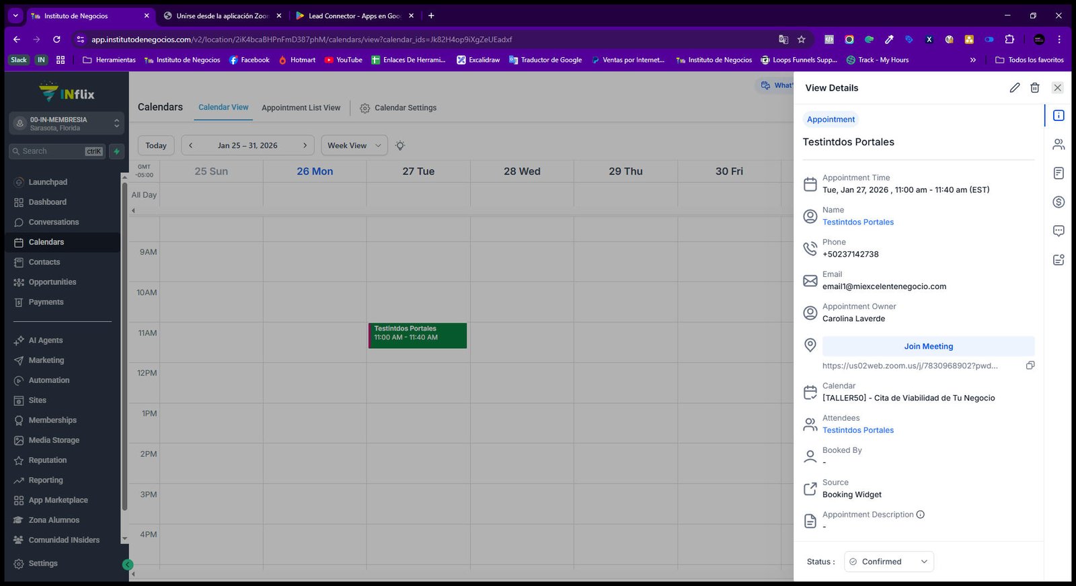Select the Testintdos Portales 11:00 AM appointment block

tap(418, 335)
